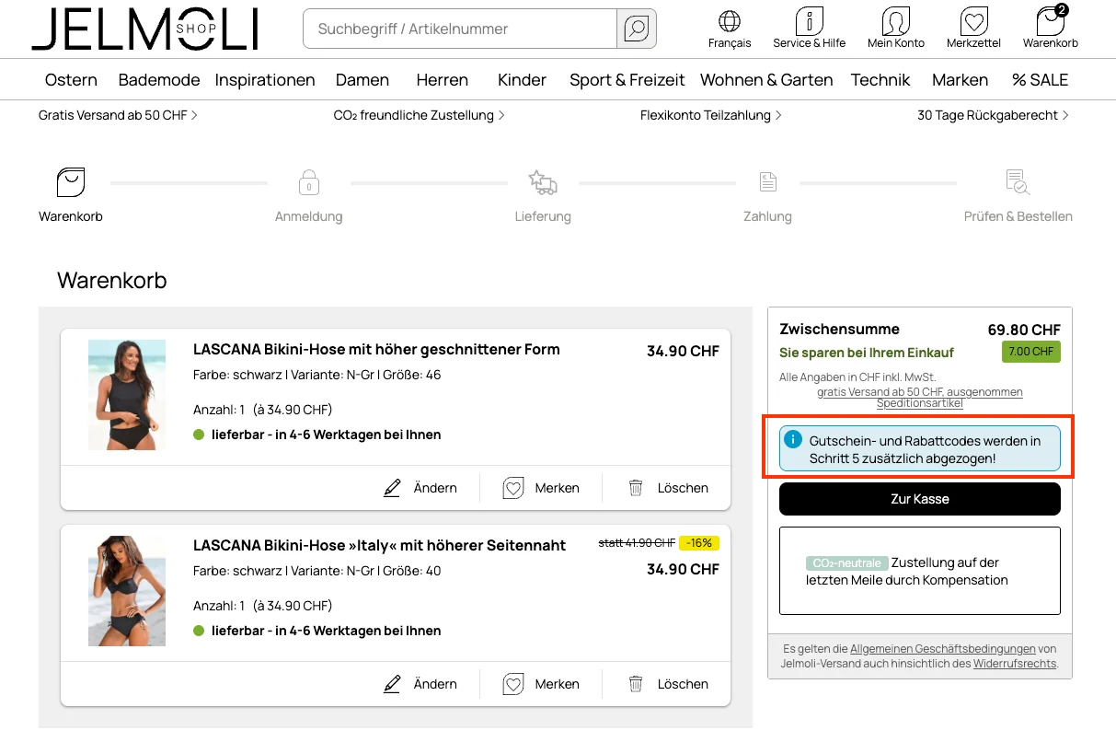Open the Marken menu
The width and height of the screenshot is (1116, 742).
click(960, 80)
